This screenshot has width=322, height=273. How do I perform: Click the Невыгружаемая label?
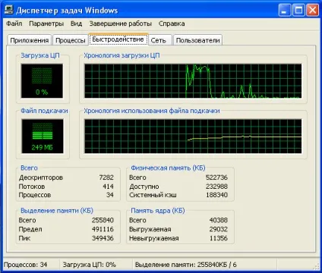point(154,238)
